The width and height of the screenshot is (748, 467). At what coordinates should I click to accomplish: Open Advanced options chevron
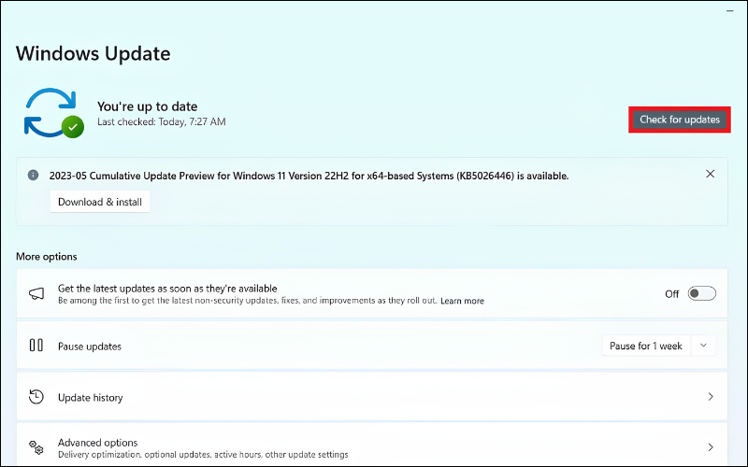coord(711,447)
